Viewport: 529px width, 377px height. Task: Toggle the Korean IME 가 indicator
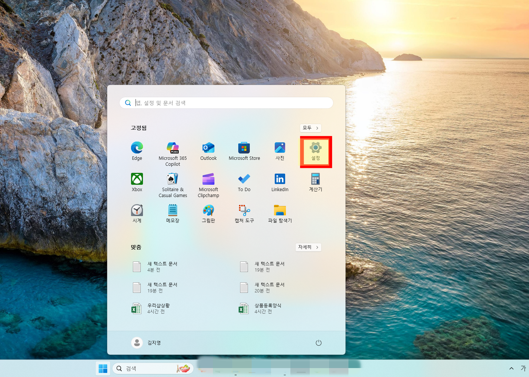tap(523, 368)
